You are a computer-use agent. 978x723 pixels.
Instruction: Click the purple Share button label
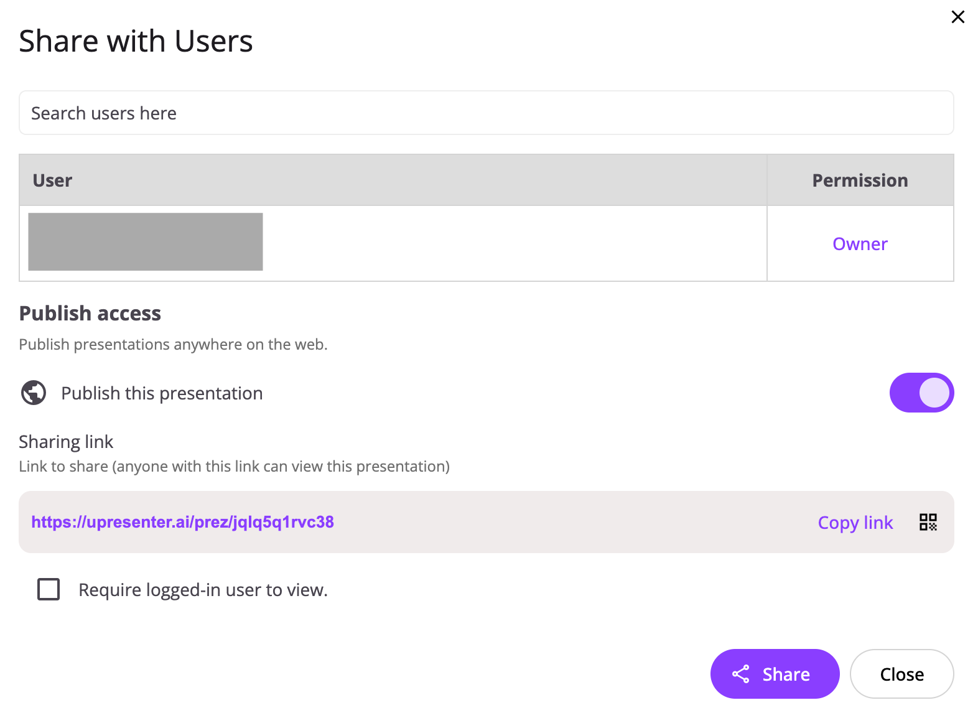pyautogui.click(x=786, y=674)
